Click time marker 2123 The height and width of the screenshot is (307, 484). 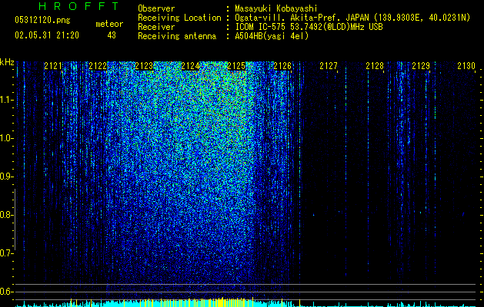pyautogui.click(x=144, y=66)
